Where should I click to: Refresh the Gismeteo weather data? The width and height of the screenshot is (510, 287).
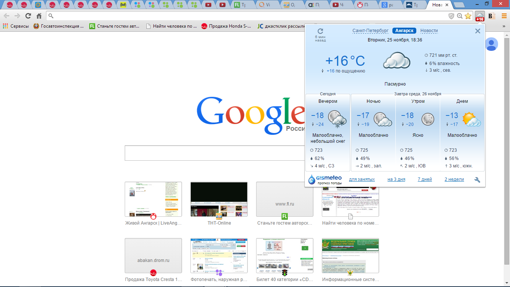pos(320,31)
